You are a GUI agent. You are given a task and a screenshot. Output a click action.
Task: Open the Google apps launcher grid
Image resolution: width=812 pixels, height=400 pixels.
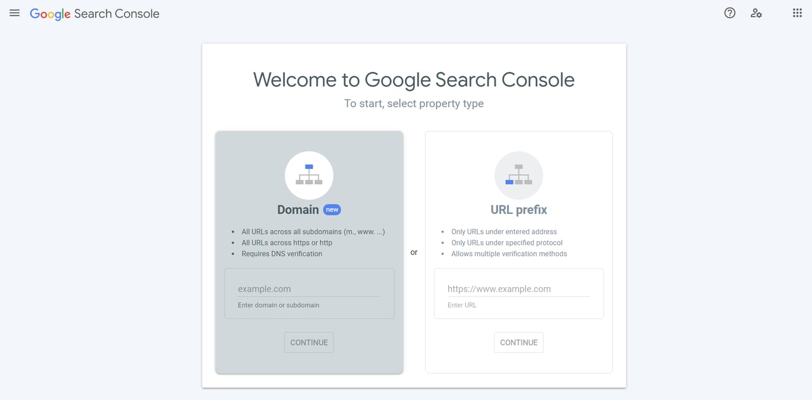[x=797, y=12]
